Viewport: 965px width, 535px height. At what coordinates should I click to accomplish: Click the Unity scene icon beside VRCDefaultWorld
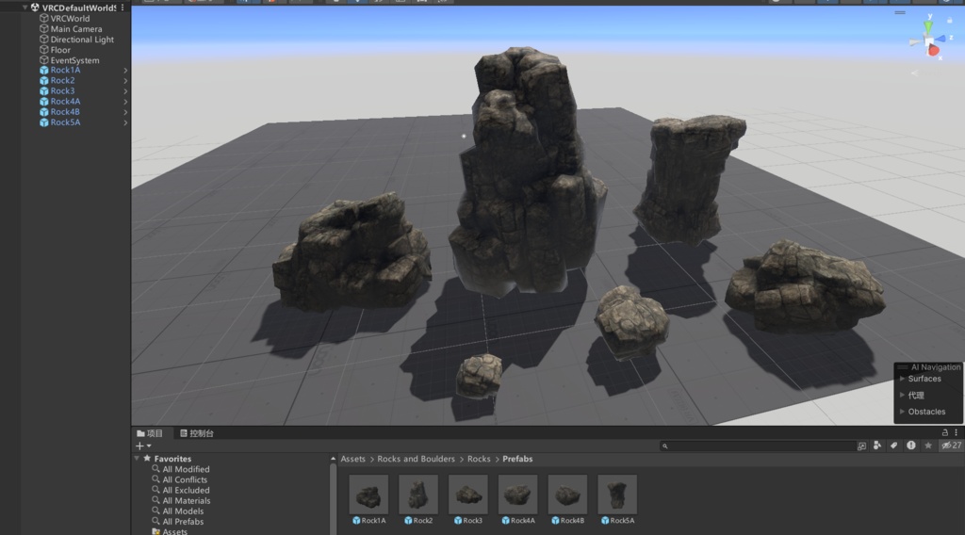35,8
